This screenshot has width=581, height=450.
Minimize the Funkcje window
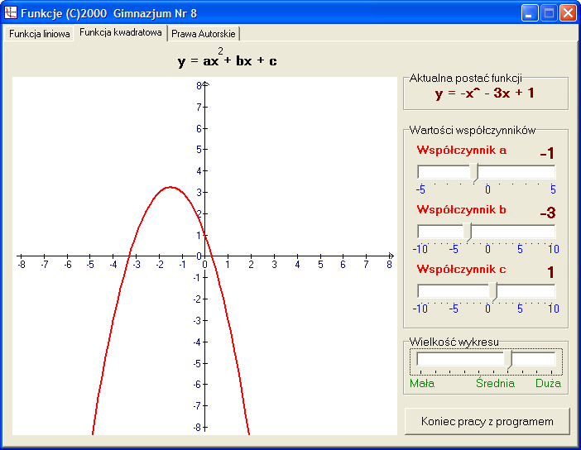coord(530,13)
